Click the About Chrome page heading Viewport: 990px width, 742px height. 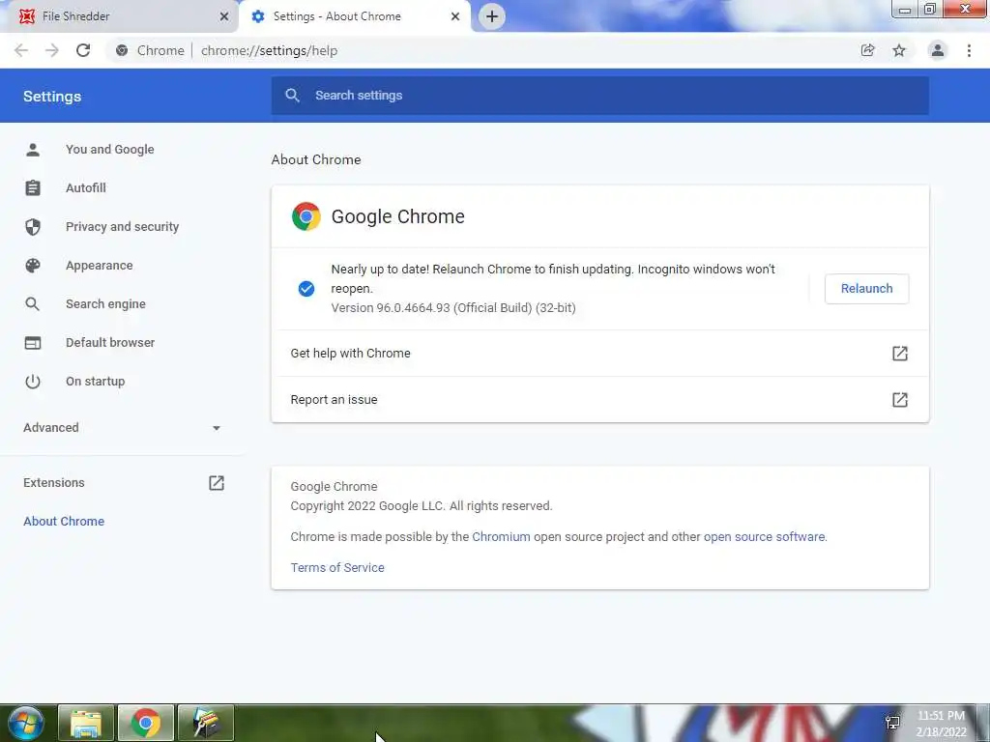(316, 159)
